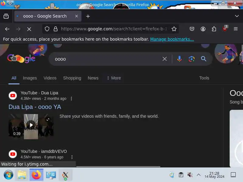The width and height of the screenshot is (243, 182).
Task: Open the Firefox application menu
Action: click(x=236, y=29)
